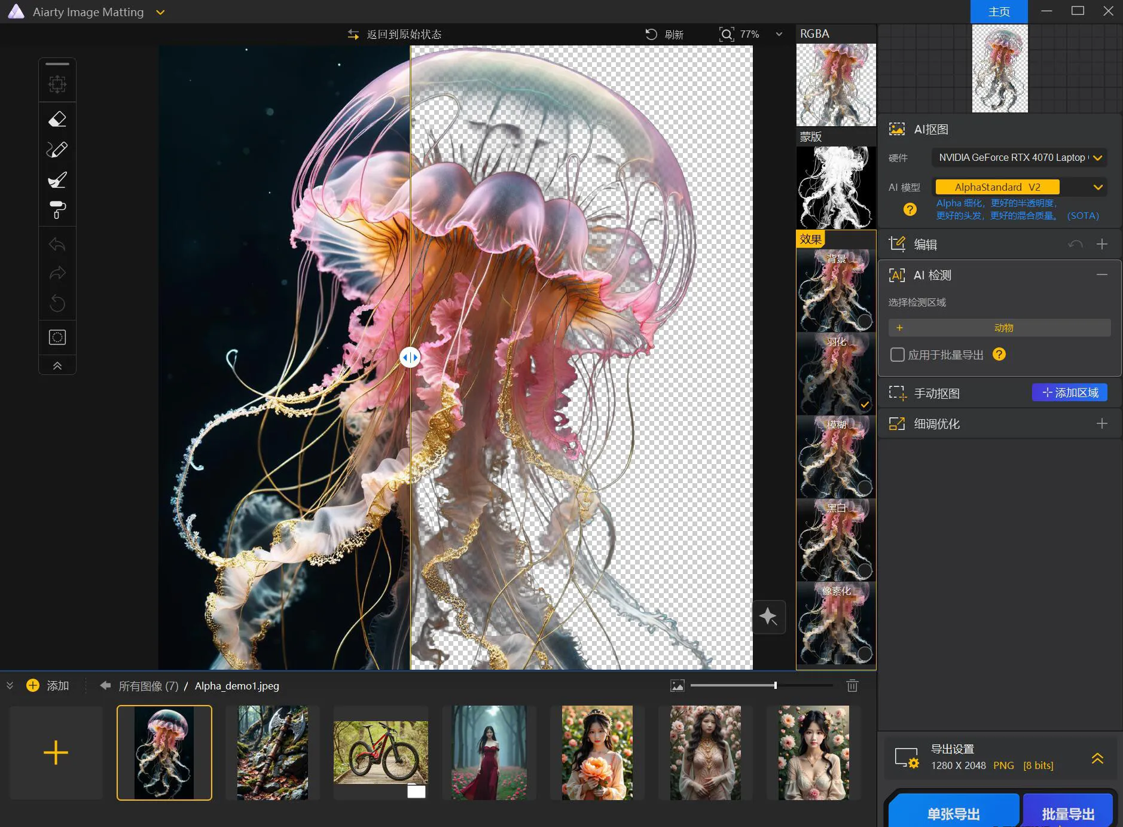Click the 细调优化 section icon
This screenshot has height=827, width=1123.
[x=897, y=423]
